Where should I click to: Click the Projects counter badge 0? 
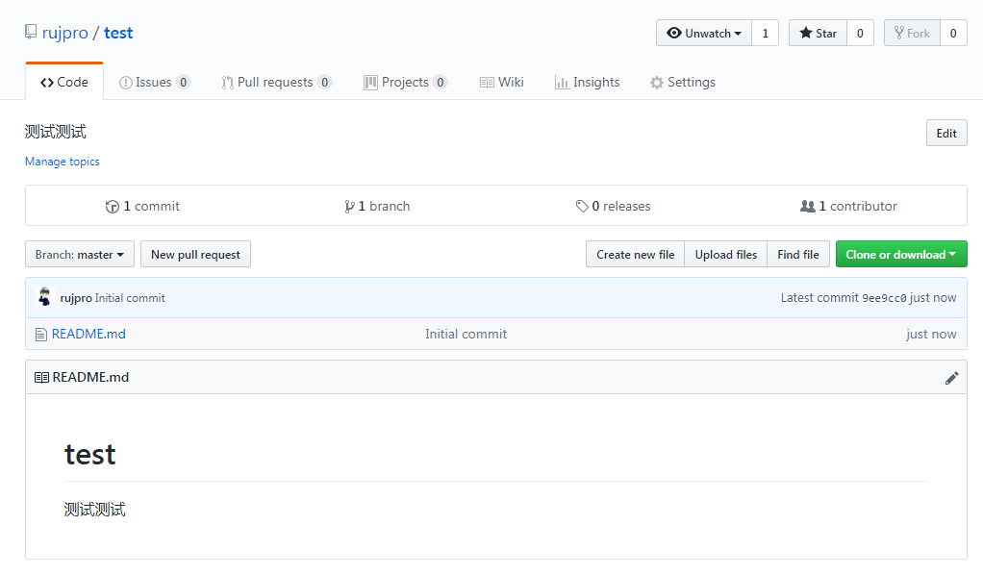(441, 82)
